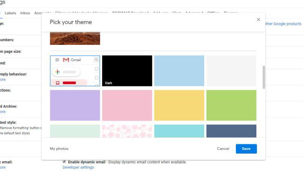Toggle the Enable dynamic email checkbox

[x=64, y=162]
